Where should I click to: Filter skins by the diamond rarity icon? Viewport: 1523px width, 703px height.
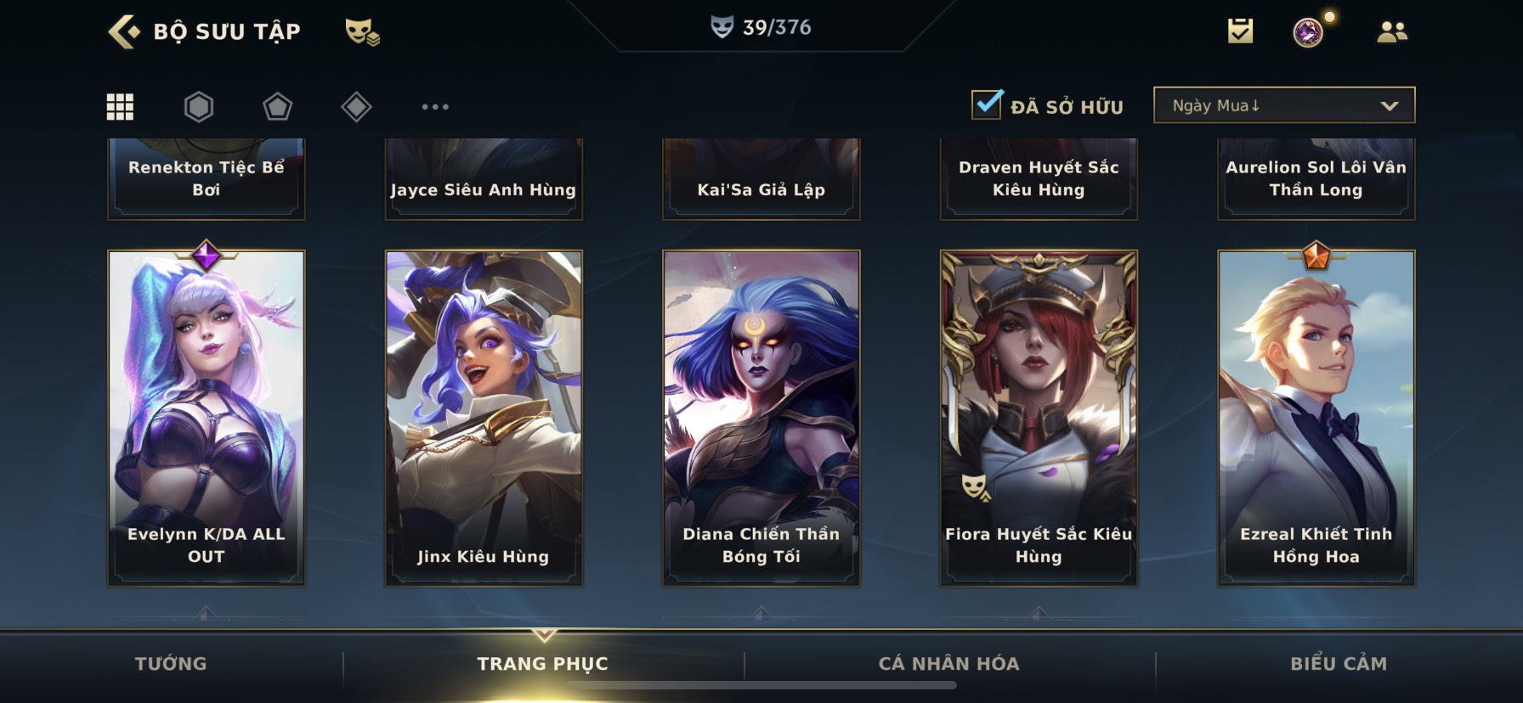(356, 107)
